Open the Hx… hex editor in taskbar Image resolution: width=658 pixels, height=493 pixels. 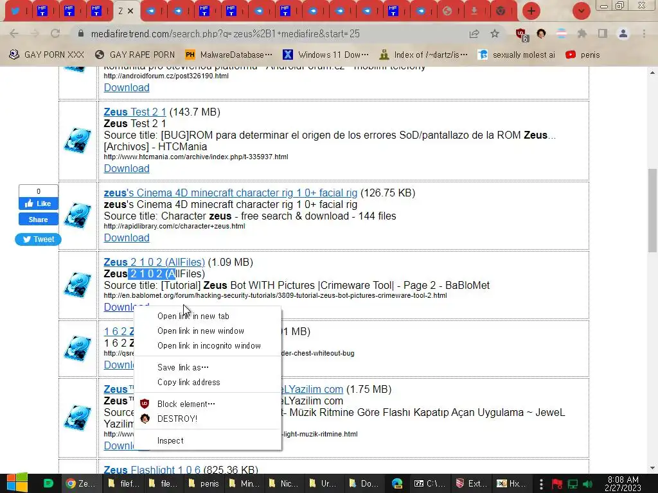click(512, 483)
